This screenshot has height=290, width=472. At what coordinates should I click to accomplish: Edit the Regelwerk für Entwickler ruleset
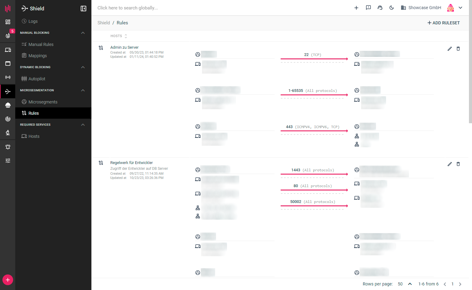tap(449, 164)
